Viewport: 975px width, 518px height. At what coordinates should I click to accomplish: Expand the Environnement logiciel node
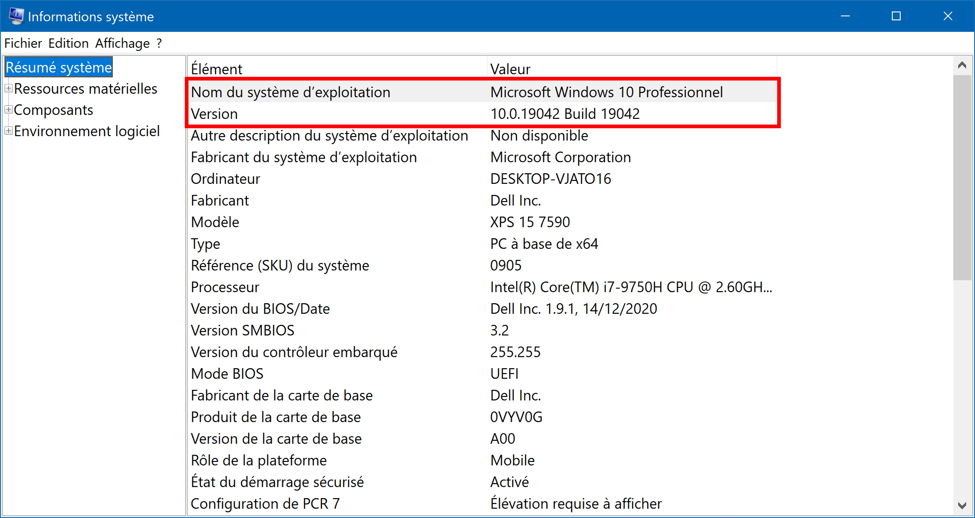tap(8, 131)
